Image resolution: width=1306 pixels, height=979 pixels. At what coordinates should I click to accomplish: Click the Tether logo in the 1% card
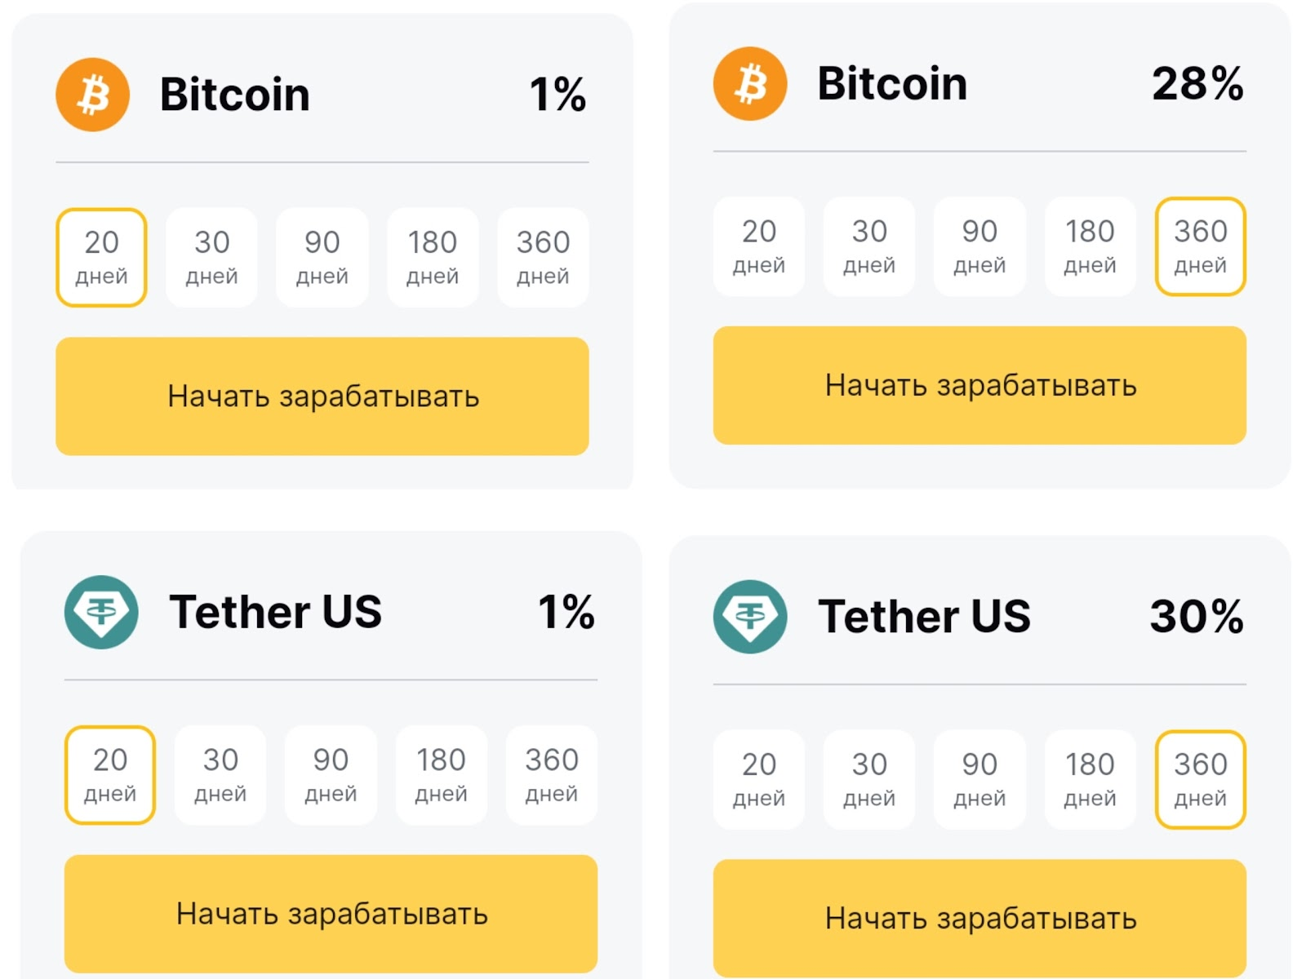click(x=101, y=612)
